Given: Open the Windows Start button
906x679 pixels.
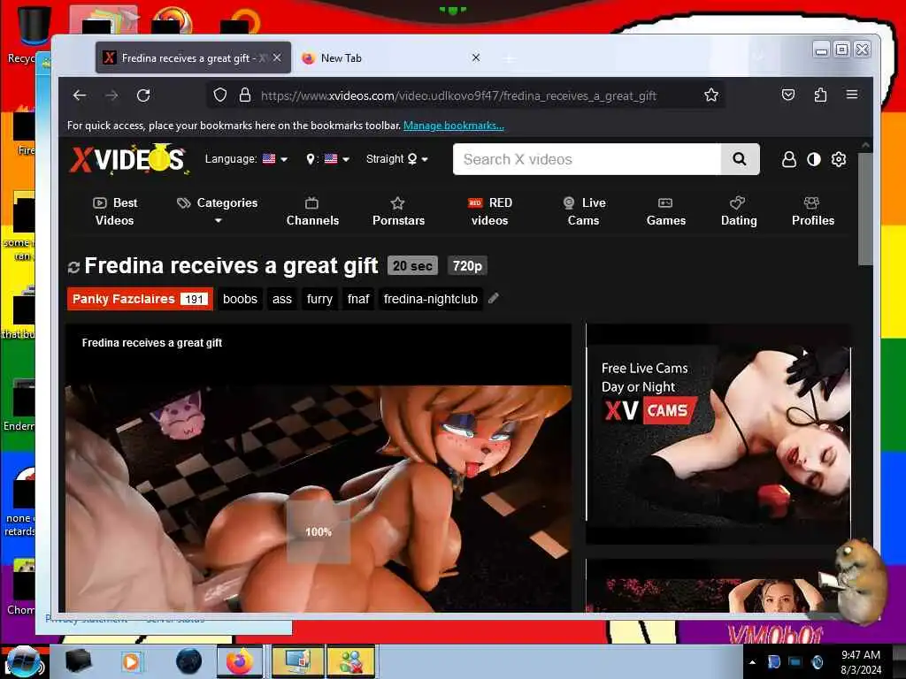Looking at the screenshot, I should pos(23,661).
